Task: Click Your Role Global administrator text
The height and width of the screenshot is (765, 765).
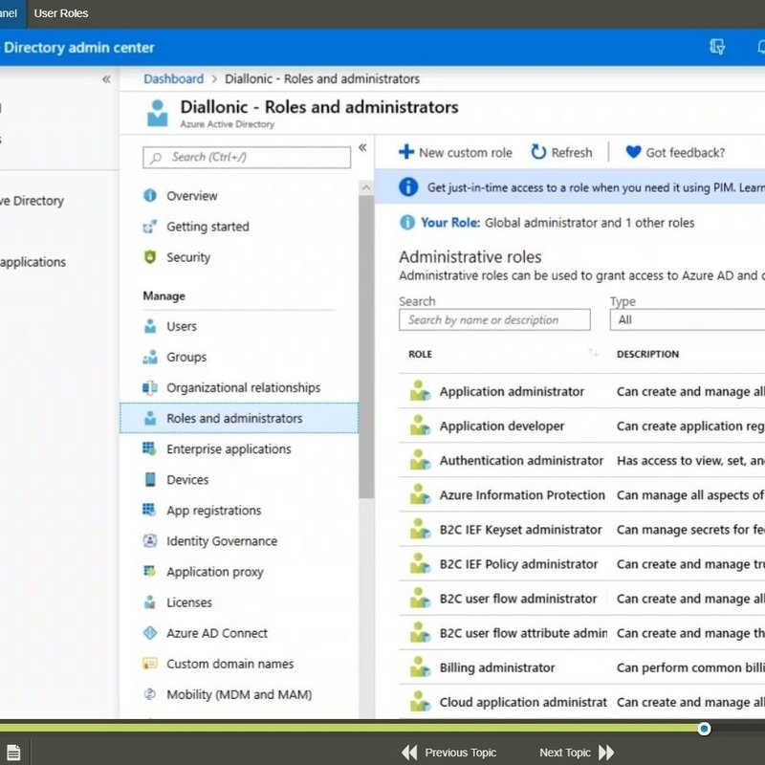Action: point(557,223)
